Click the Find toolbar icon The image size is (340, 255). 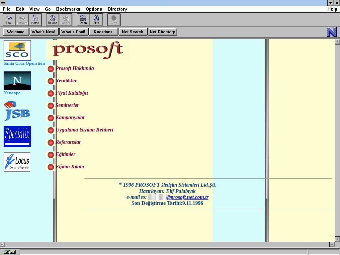[96, 20]
